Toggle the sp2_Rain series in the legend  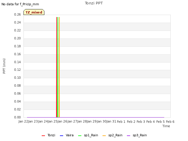click(x=113, y=135)
